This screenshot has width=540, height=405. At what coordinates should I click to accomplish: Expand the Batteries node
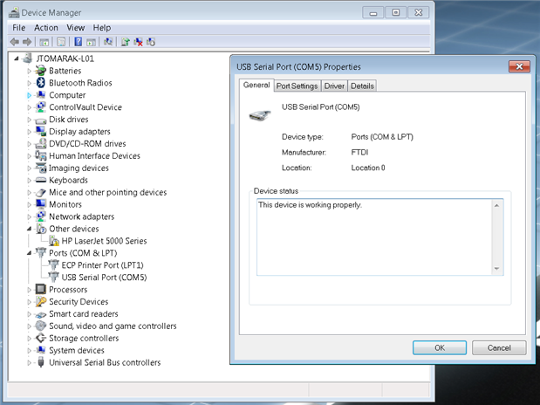[x=29, y=71]
